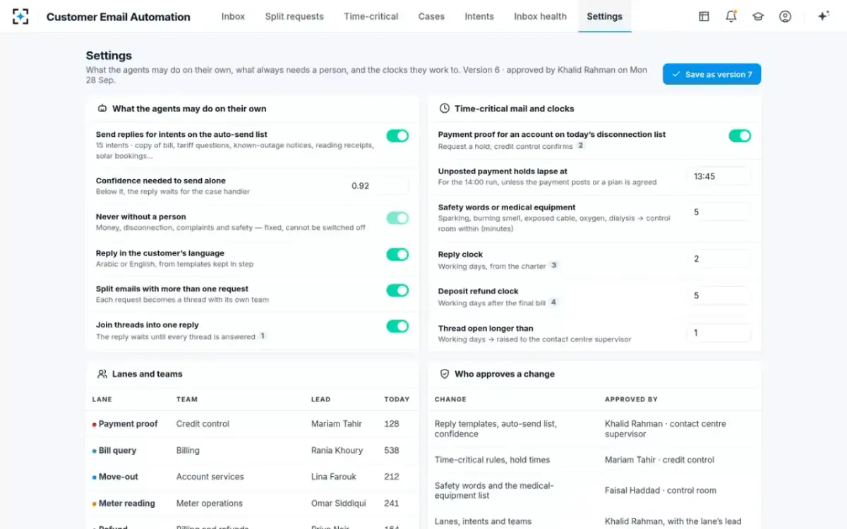
Task: Open the Cases tab
Action: [431, 16]
